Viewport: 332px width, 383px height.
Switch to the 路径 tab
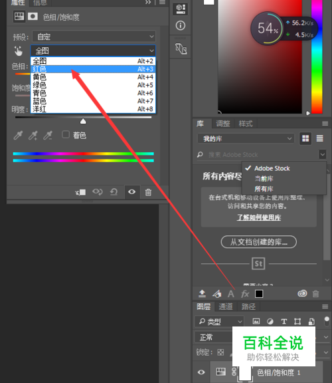pyautogui.click(x=248, y=307)
